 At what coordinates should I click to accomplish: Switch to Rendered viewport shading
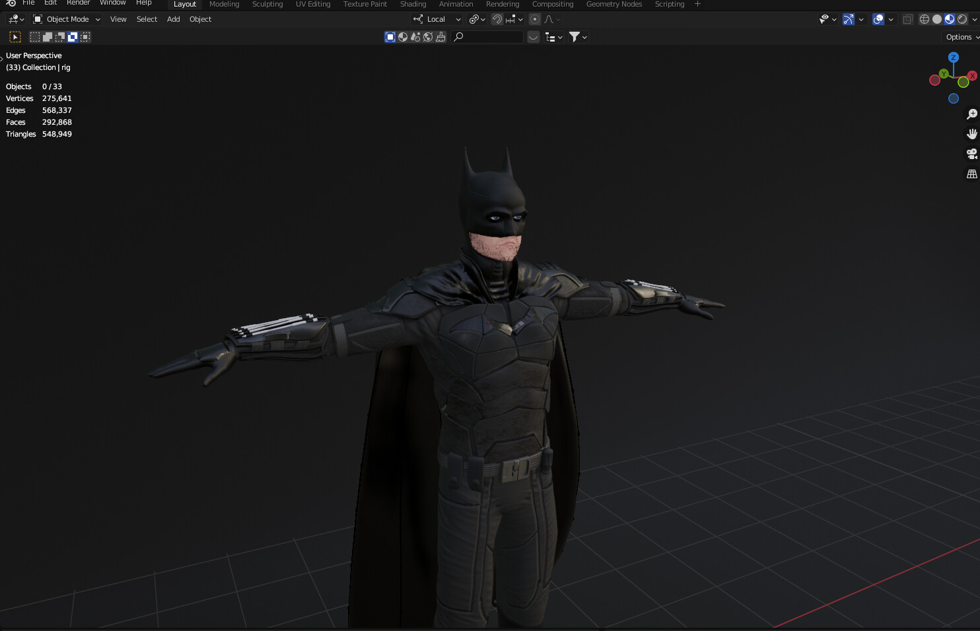963,19
